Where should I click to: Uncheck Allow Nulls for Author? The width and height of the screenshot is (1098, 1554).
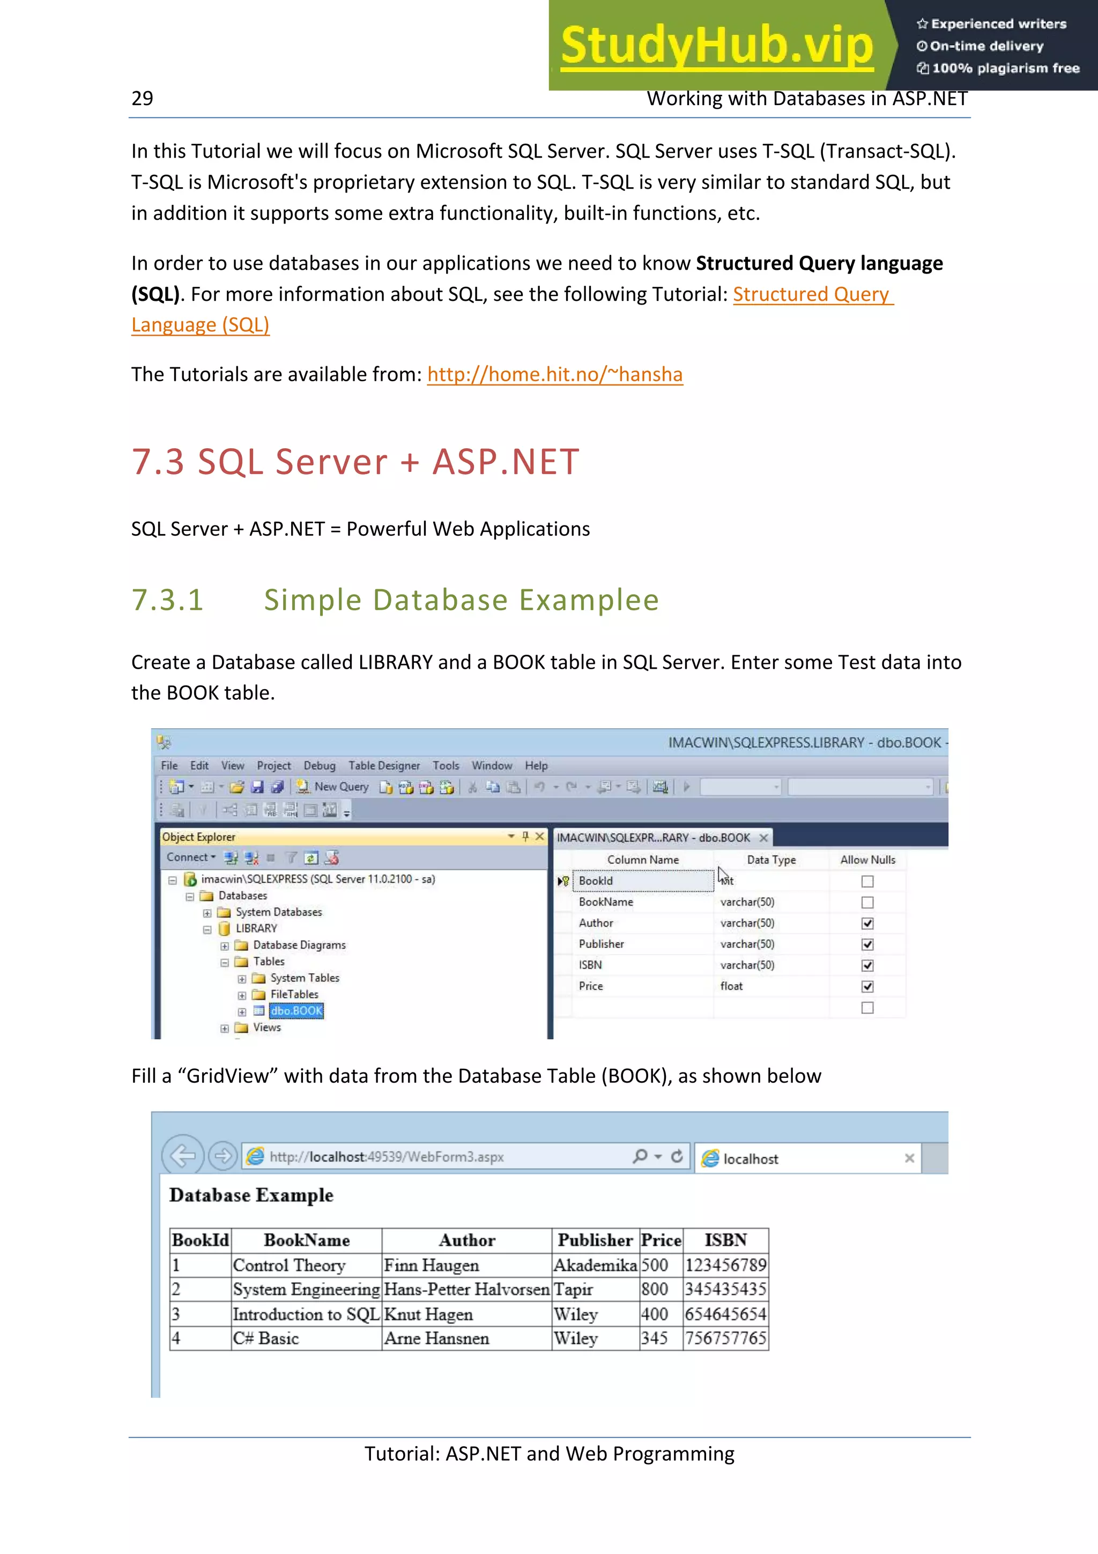click(x=867, y=923)
